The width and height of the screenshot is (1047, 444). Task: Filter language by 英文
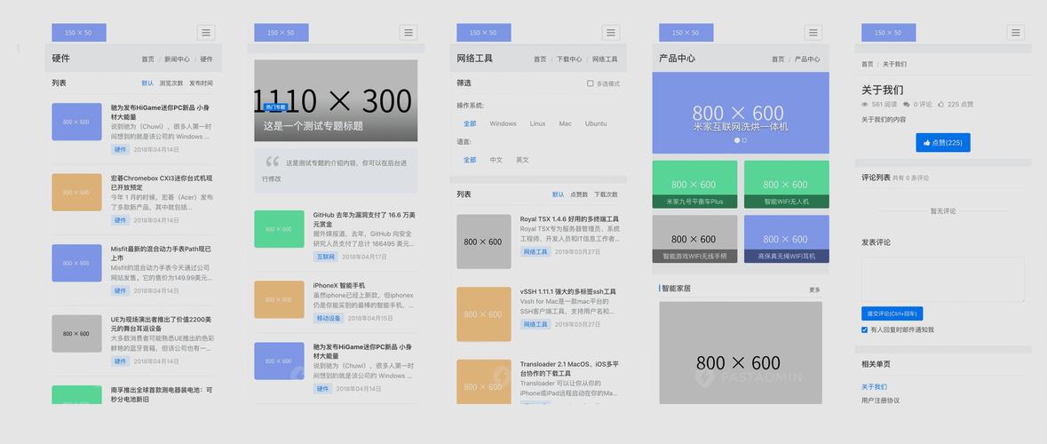tap(522, 160)
